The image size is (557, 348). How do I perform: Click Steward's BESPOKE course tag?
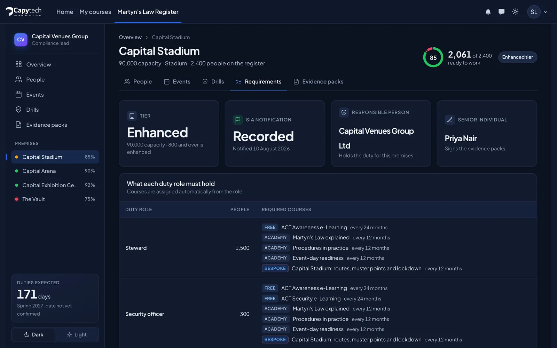pos(275,268)
